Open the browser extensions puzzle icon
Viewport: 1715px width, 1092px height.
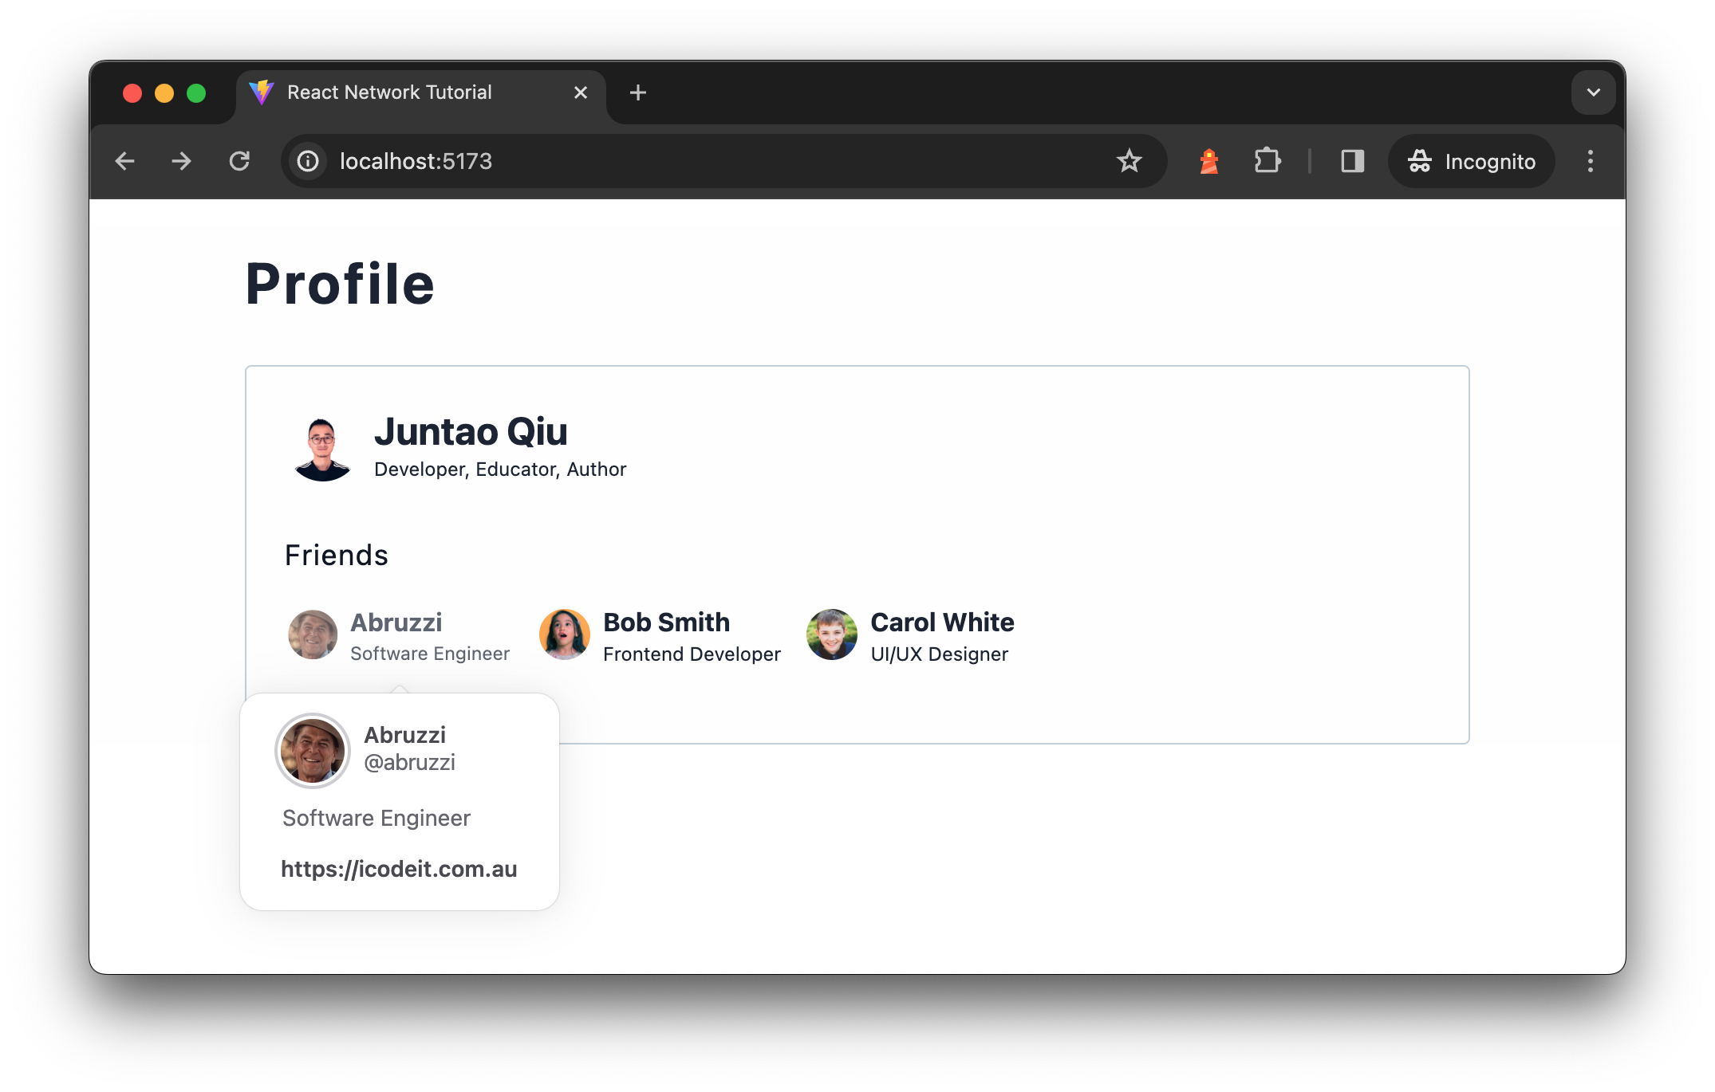tap(1268, 161)
